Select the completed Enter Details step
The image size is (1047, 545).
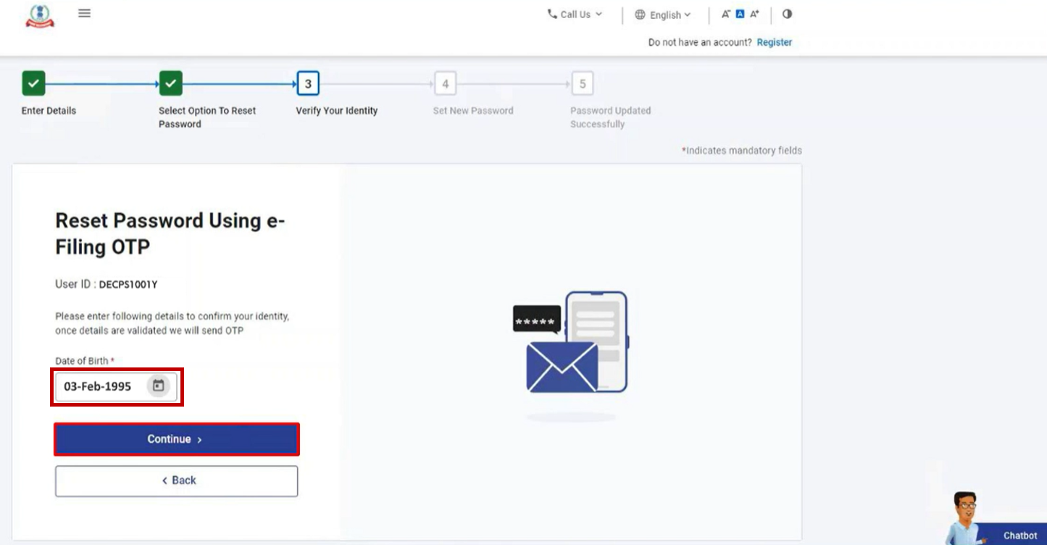(33, 83)
